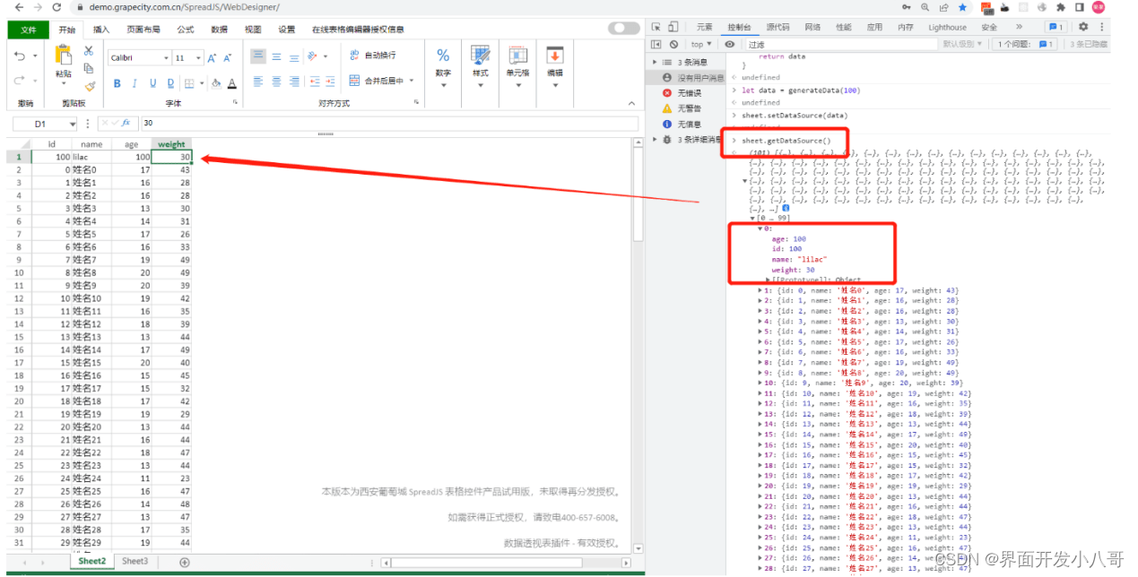
Task: Click the 数字 percent format icon
Action: point(443,56)
